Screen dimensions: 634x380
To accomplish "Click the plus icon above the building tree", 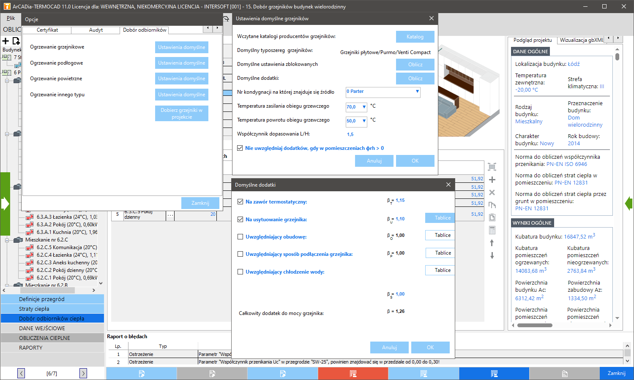I will [5, 41].
